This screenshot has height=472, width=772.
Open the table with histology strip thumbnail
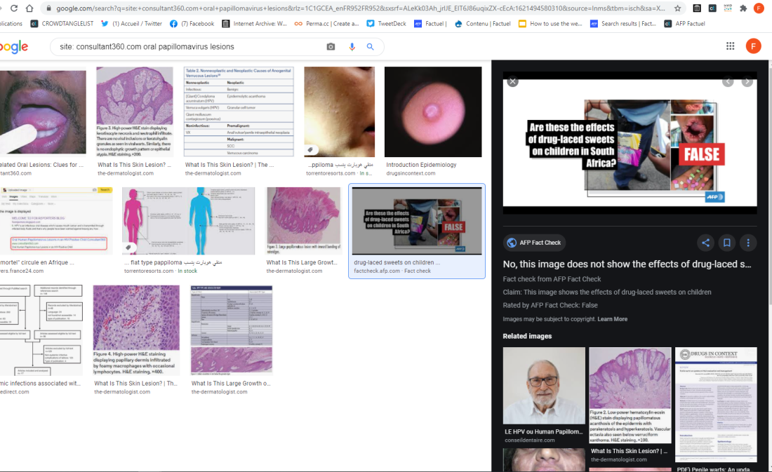tap(232, 330)
